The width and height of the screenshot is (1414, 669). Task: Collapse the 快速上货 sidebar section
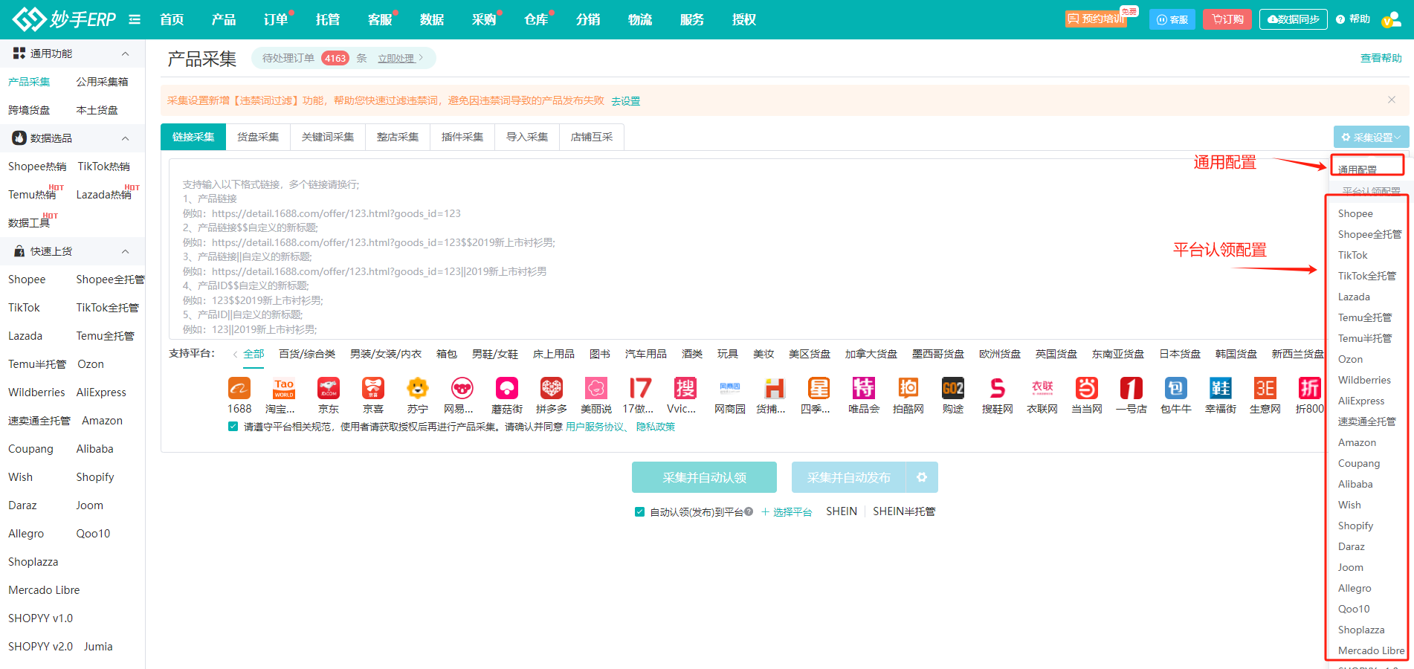coord(125,251)
